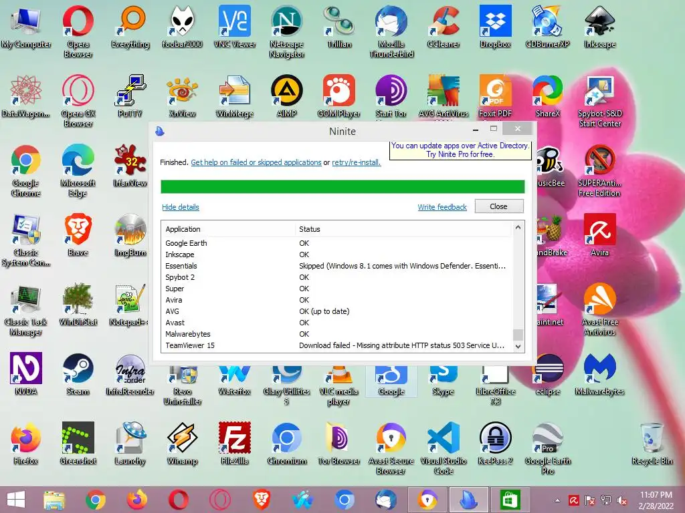
Task: Launch Avira desktop shortcut
Action: (600, 235)
